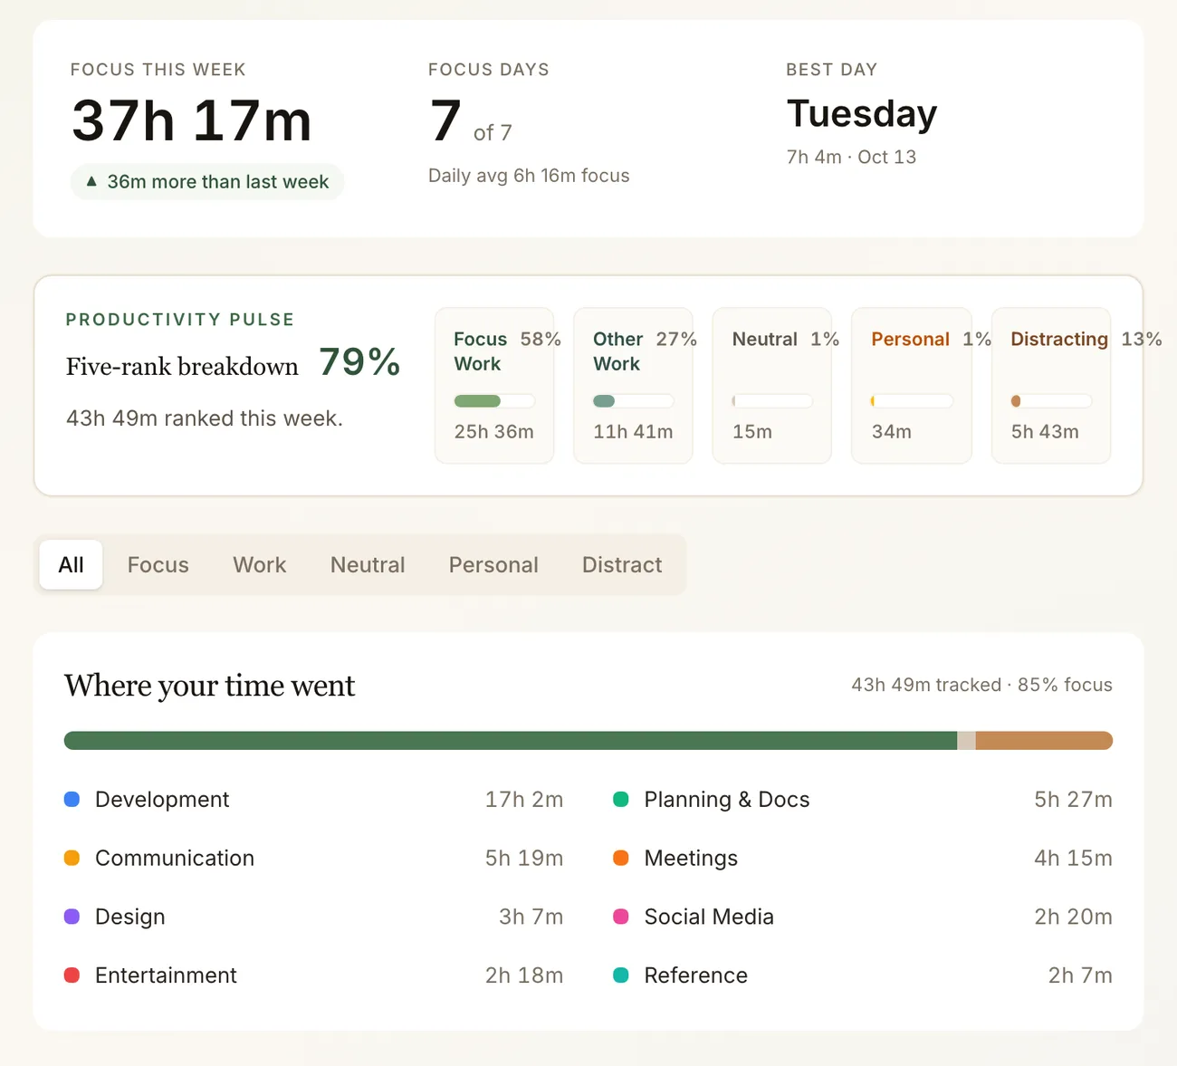
Task: Click the red Entertainment category dot
Action: pyautogui.click(x=72, y=975)
